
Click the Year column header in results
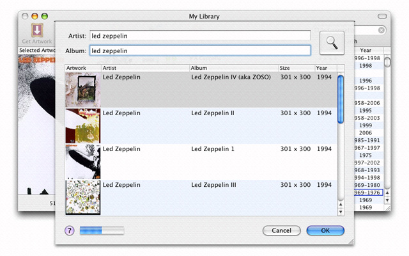pyautogui.click(x=325, y=68)
